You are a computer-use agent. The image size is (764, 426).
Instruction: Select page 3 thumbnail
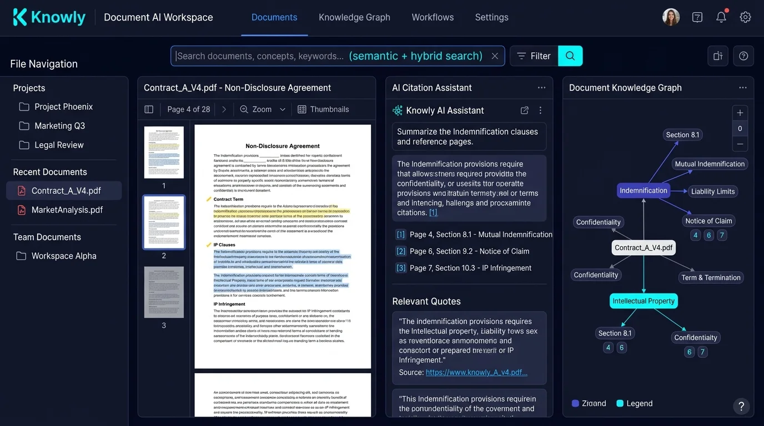(x=164, y=292)
